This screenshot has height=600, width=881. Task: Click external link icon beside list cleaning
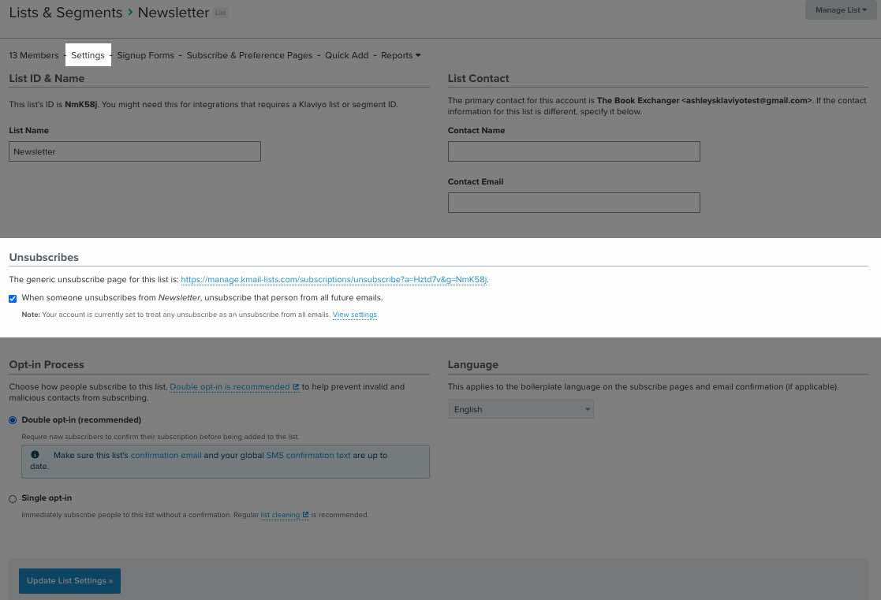305,515
